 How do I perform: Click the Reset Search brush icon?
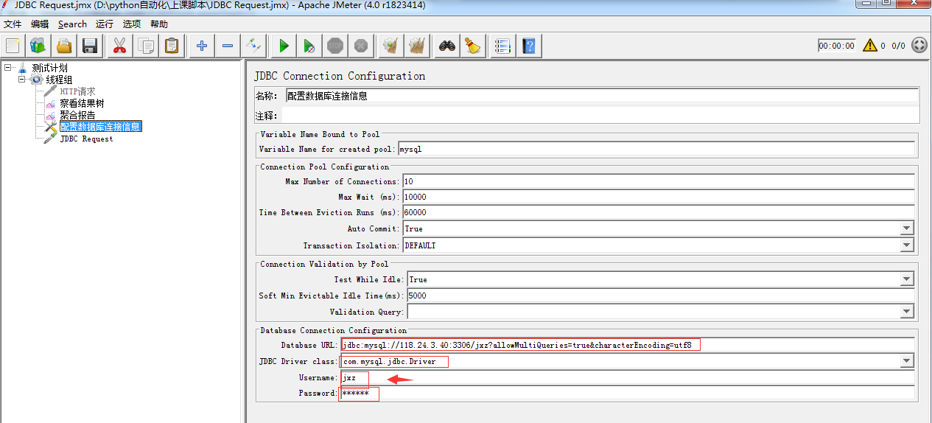tap(473, 46)
